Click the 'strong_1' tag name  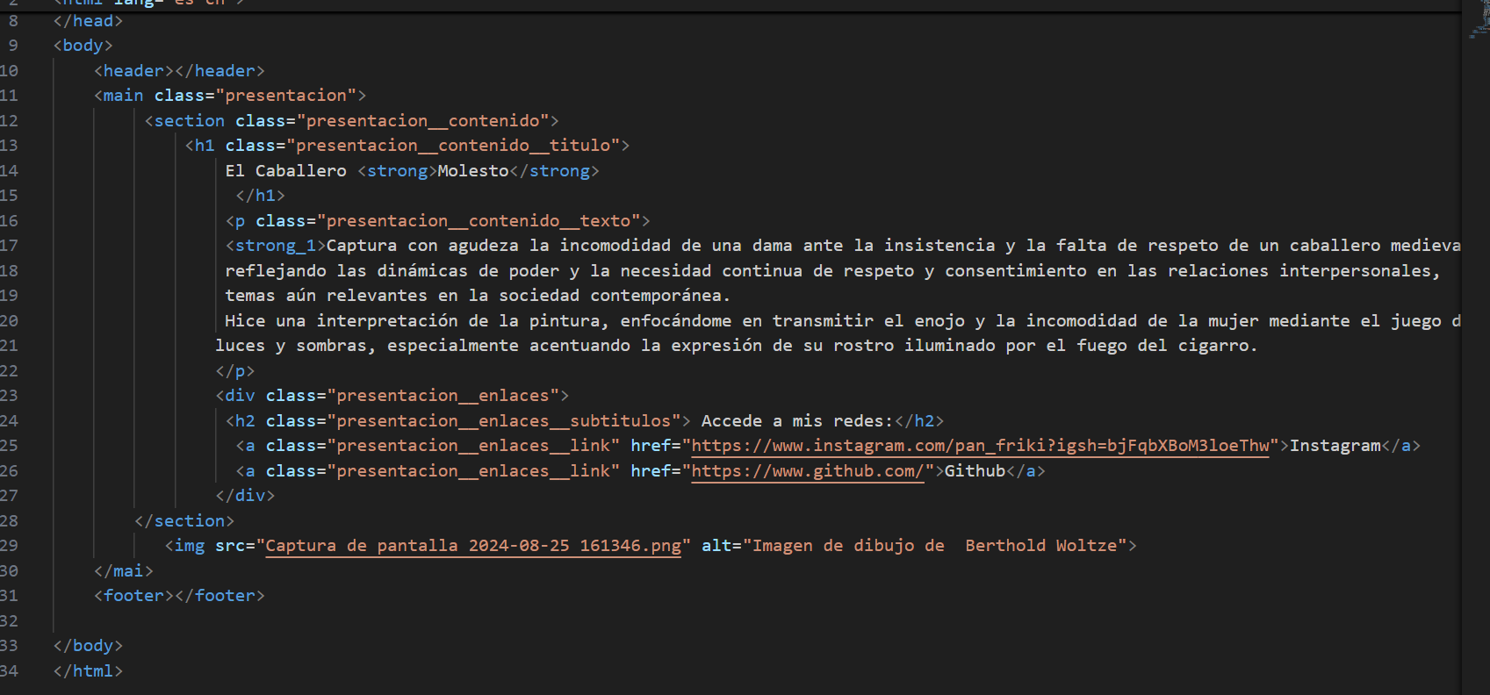(x=276, y=246)
